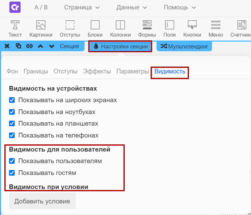Open the A / B menu item
251x215 pixels.
tap(41, 7)
